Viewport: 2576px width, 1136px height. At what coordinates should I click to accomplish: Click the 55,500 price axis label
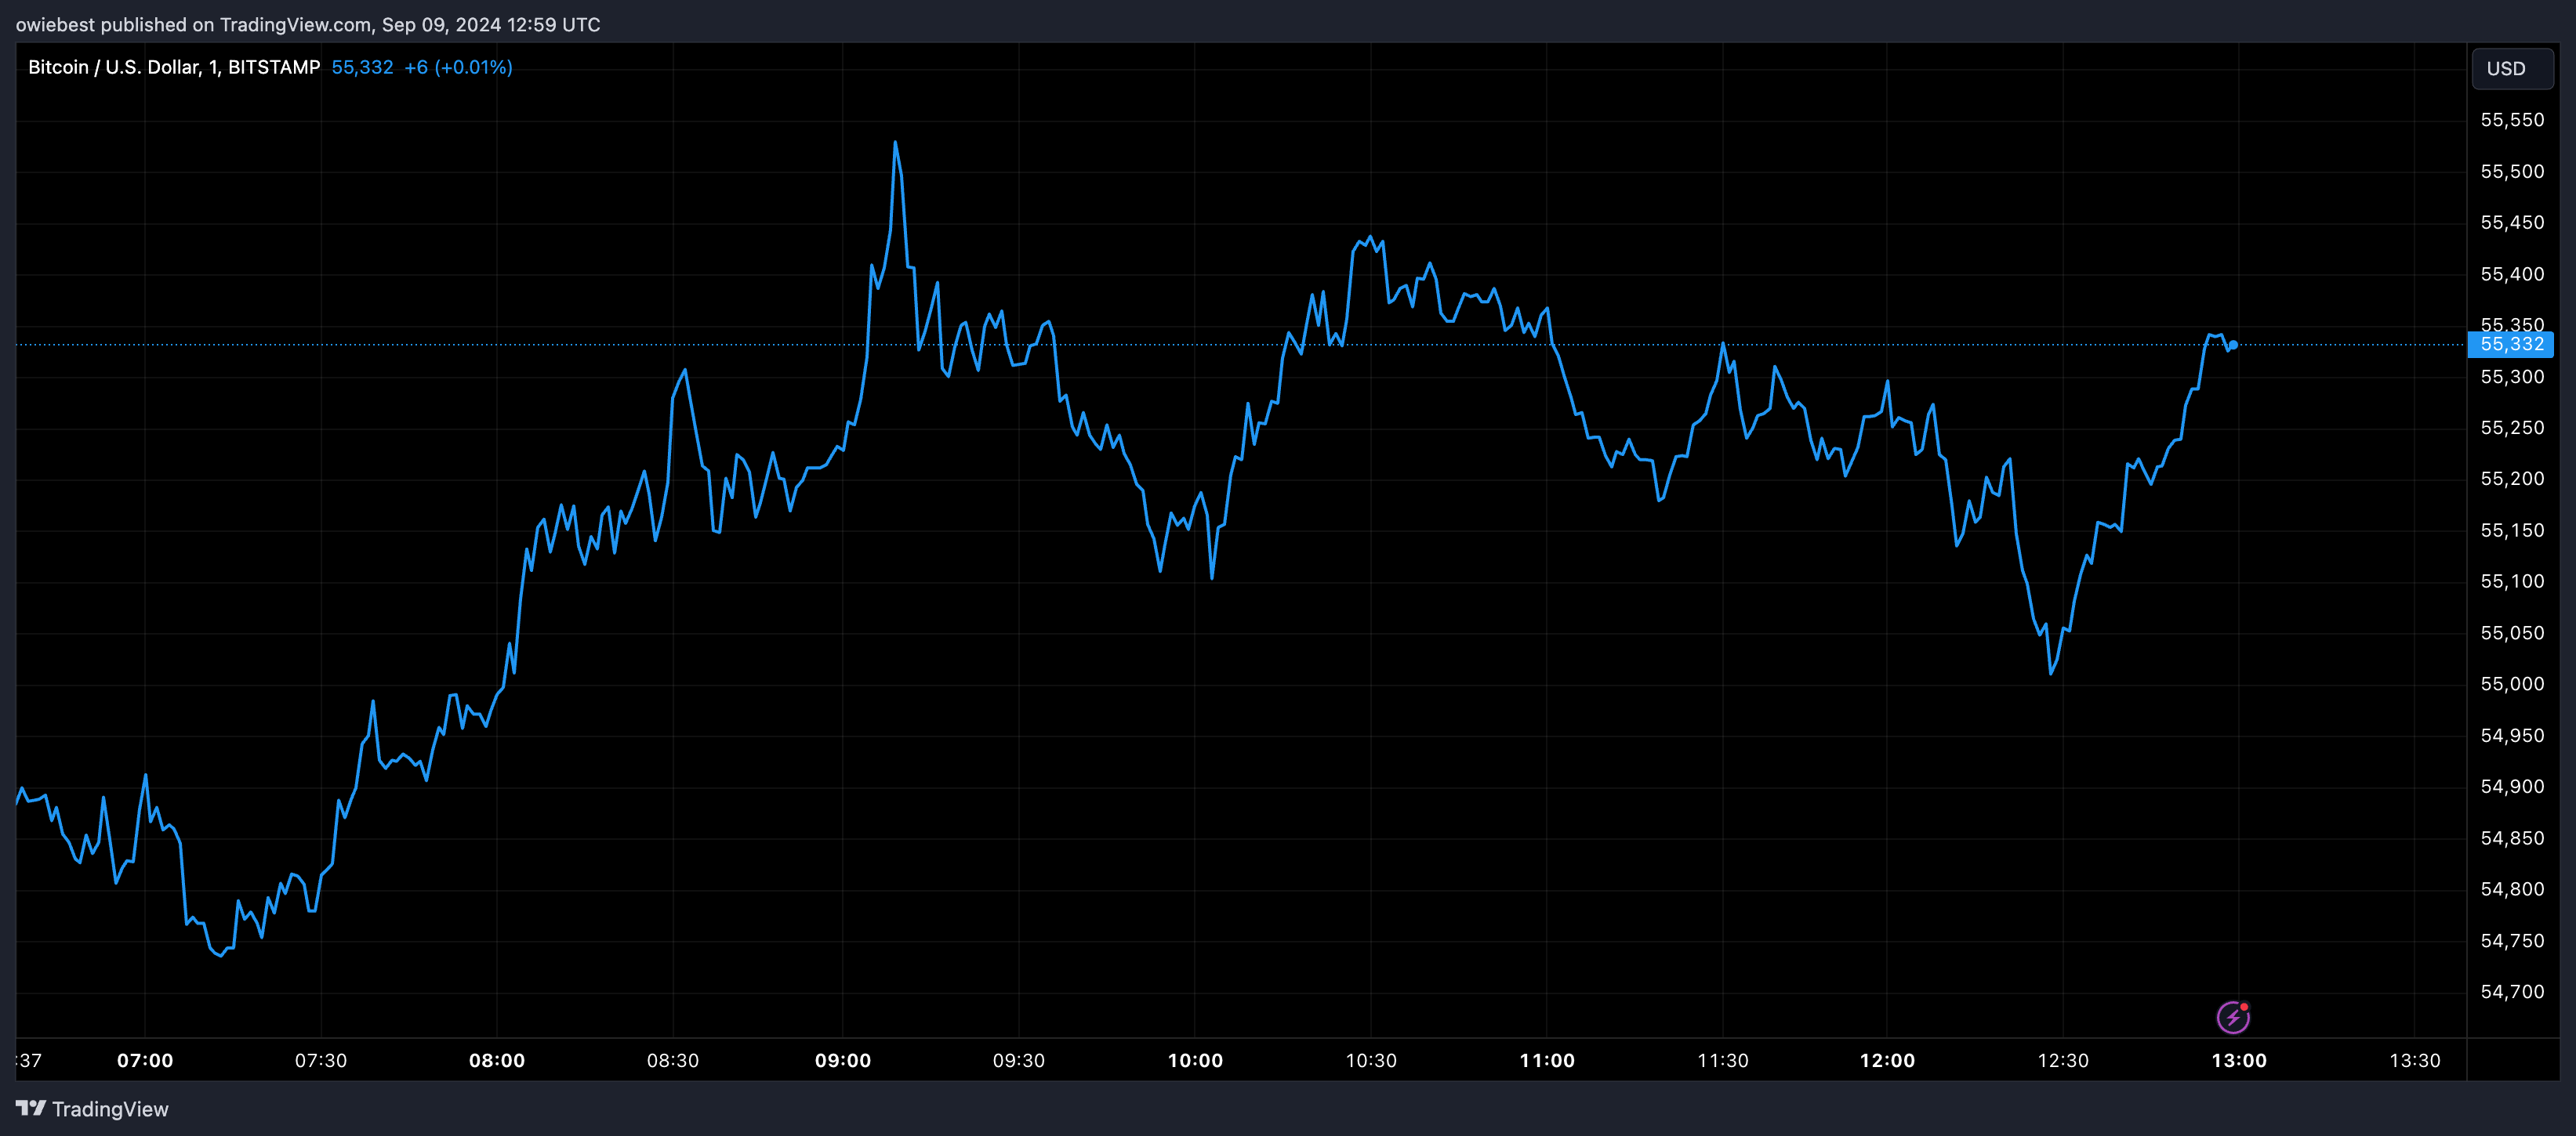click(2512, 172)
